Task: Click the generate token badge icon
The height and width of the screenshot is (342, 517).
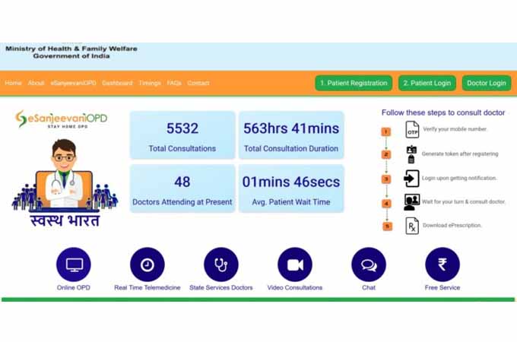Action: tap(411, 154)
